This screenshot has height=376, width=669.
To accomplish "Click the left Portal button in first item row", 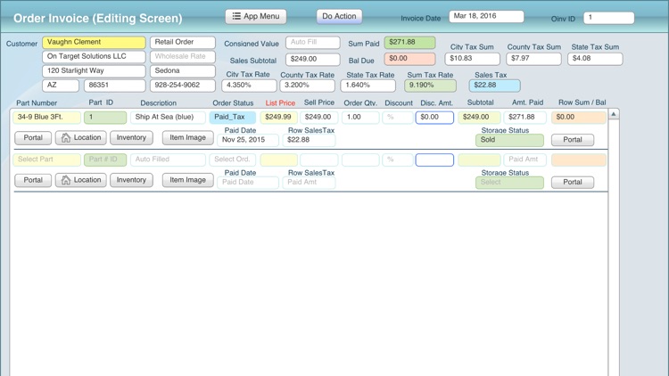I will (33, 138).
